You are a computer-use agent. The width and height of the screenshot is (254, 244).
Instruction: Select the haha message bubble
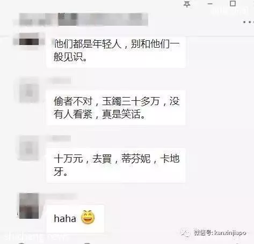[x=75, y=218]
